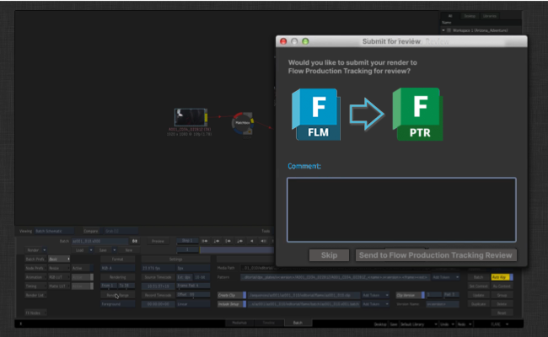Viewport: 548px width, 337px height.
Task: Open the RGB LUT dropdown
Action: click(x=59, y=277)
